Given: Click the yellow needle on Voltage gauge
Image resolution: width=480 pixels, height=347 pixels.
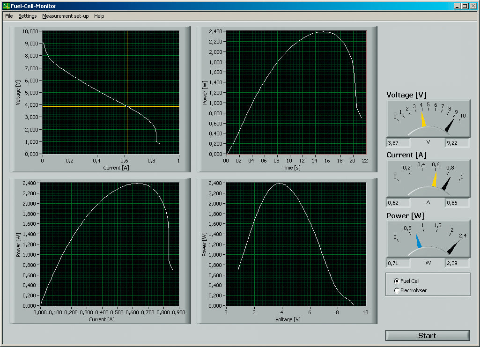Looking at the screenshot, I should click(x=423, y=119).
